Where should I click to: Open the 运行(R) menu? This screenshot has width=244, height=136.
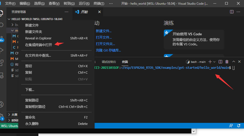[x=84, y=3]
